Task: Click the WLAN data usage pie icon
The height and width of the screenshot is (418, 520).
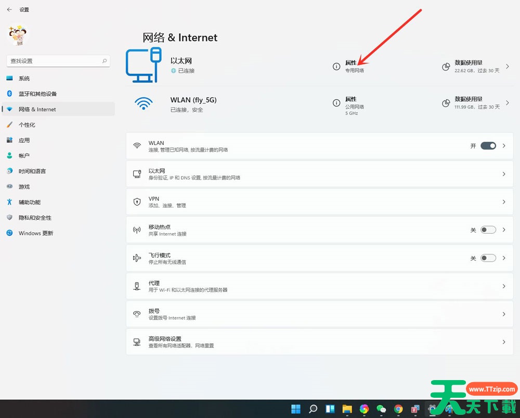Action: pos(446,103)
